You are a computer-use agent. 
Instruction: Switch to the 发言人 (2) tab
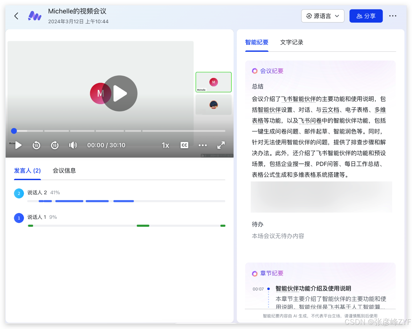(27, 171)
